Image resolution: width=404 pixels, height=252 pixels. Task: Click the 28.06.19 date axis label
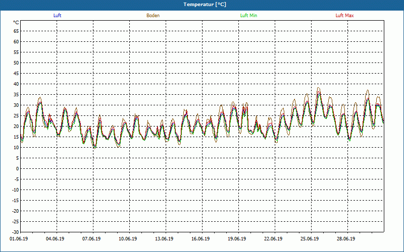pos(346,239)
